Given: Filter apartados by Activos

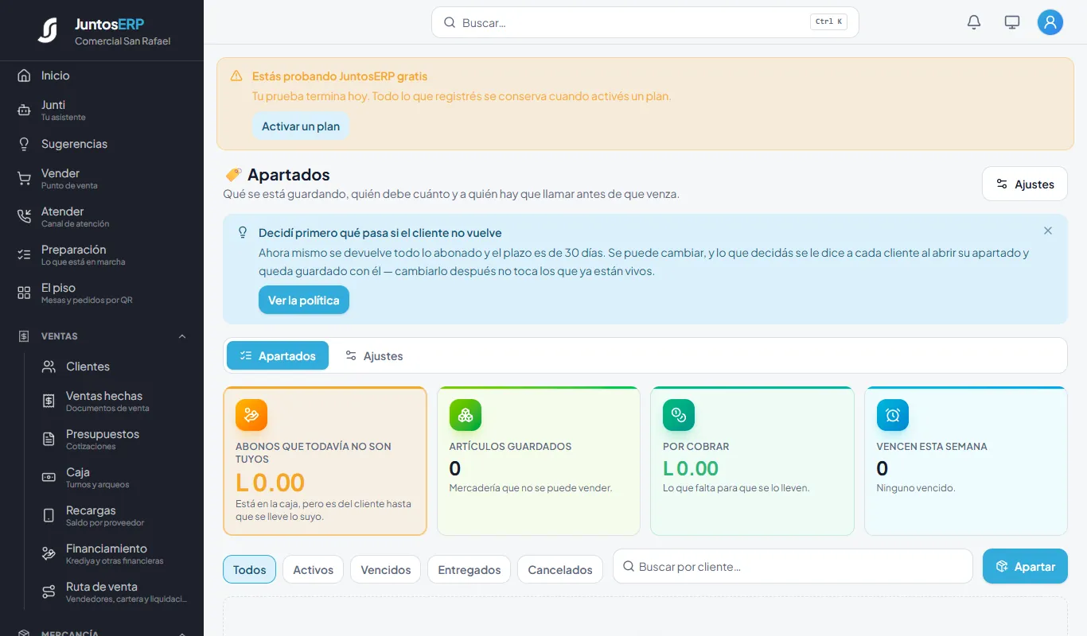Looking at the screenshot, I should tap(314, 569).
